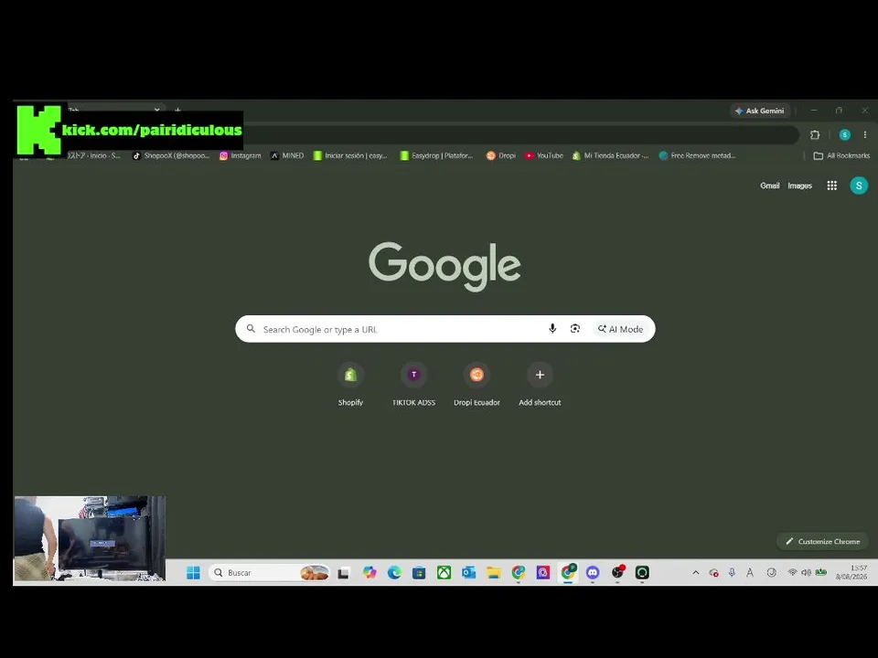Click the Ask Gemini button
This screenshot has height=658, width=878.
[x=760, y=111]
